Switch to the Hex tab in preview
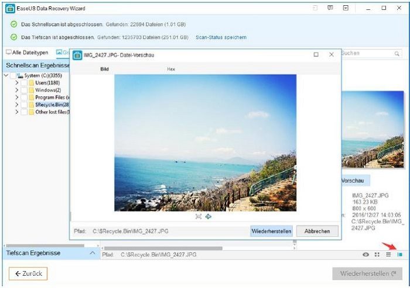Viewport: 410px width, 288px height. point(171,69)
